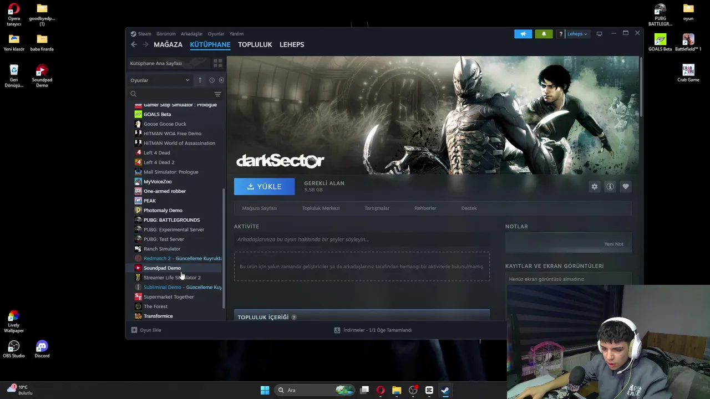Go forward with the right arrow
This screenshot has width=710, height=399.
point(145,44)
